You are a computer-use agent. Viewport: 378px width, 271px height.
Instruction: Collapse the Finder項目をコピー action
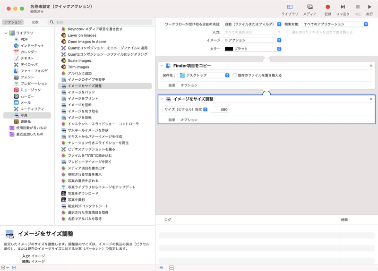[162, 66]
